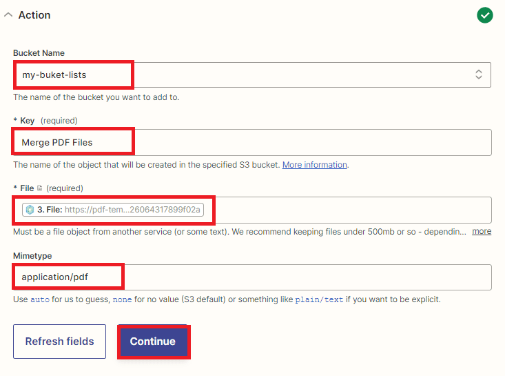This screenshot has height=376, width=505.
Task: Click the hexagon app icon in File pill
Action: [x=30, y=210]
